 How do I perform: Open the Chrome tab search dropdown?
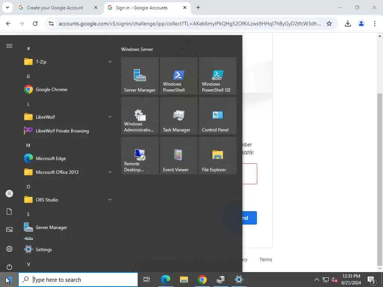coord(7,7)
